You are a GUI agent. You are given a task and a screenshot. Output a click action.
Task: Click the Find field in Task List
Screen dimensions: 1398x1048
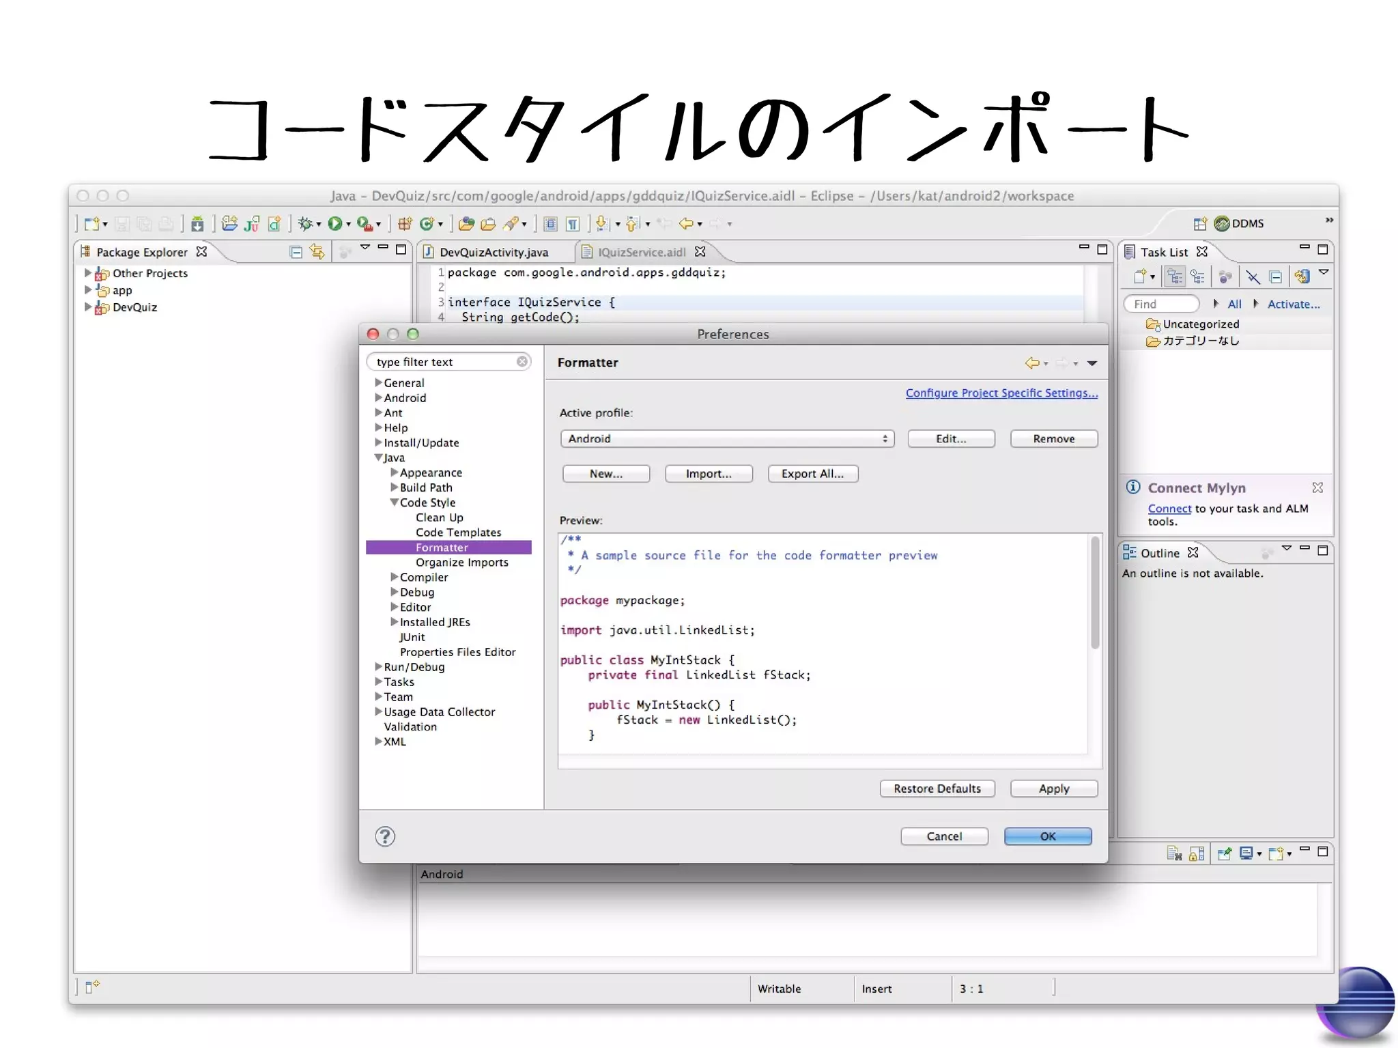point(1161,304)
